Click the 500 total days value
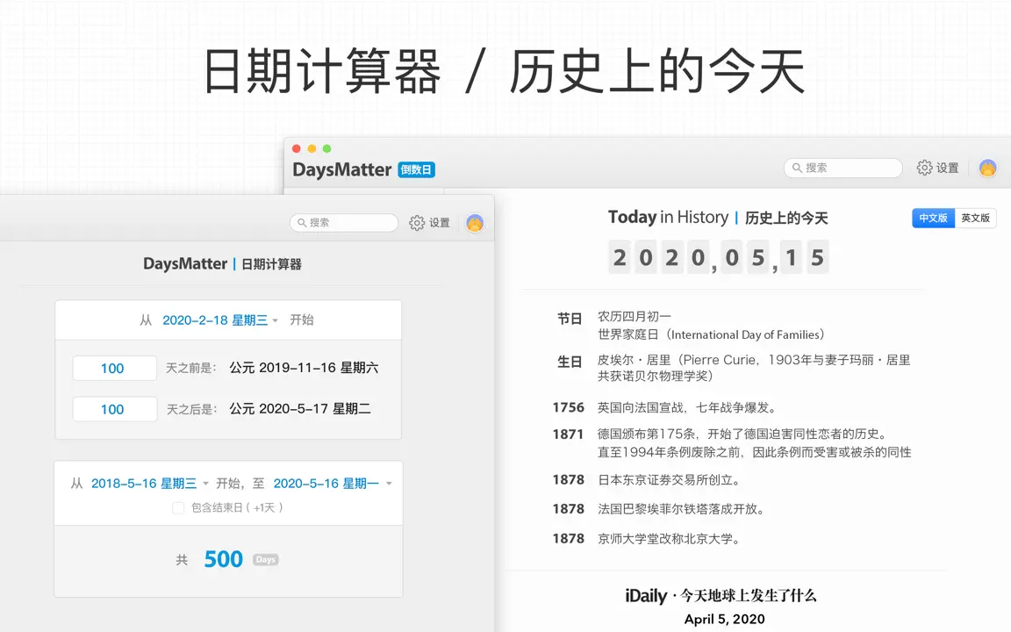This screenshot has width=1011, height=632. click(x=223, y=559)
